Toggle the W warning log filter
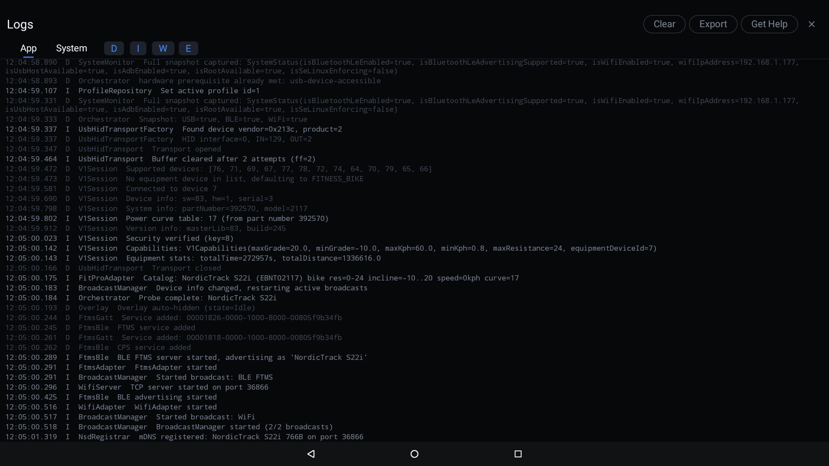 click(x=163, y=48)
